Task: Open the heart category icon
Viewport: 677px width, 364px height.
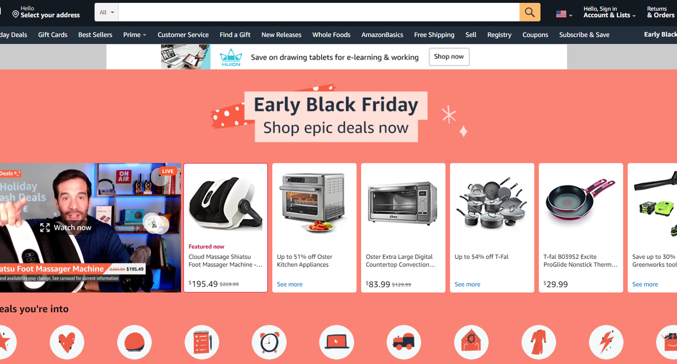Action: tap(67, 343)
